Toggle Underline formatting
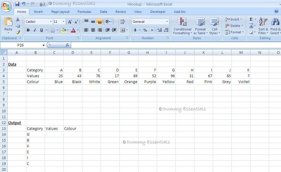This screenshot has height=172, width=281. pos(41,30)
